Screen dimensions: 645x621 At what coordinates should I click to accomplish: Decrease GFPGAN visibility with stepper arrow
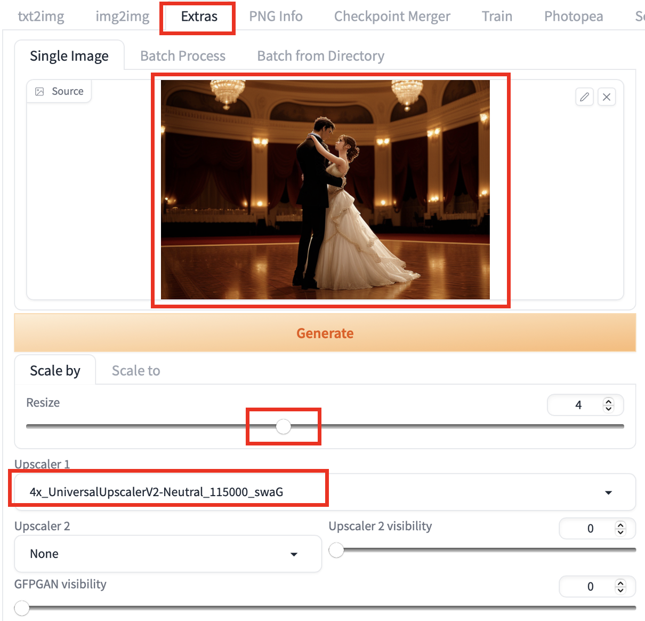620,591
